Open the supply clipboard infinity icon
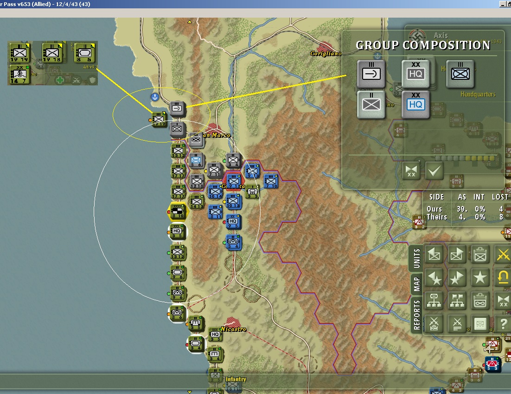The width and height of the screenshot is (511, 394). coord(480,301)
